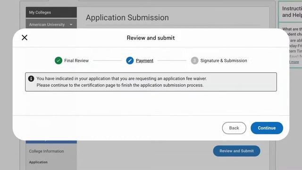Expand the American University dropdown arrow
Screen dimensions: 302x170
(x=71, y=25)
